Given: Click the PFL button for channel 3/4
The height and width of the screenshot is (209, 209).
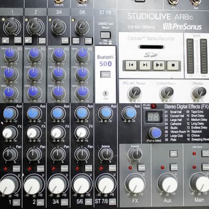Looking at the screenshot, I should click(x=64, y=202).
